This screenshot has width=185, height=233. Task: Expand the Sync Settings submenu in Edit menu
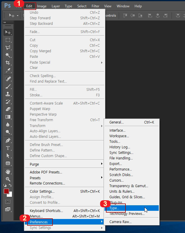click(64, 228)
